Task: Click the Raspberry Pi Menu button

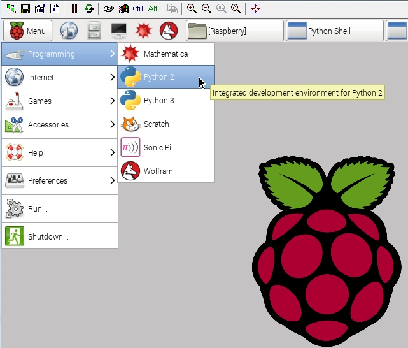Action: [x=27, y=31]
